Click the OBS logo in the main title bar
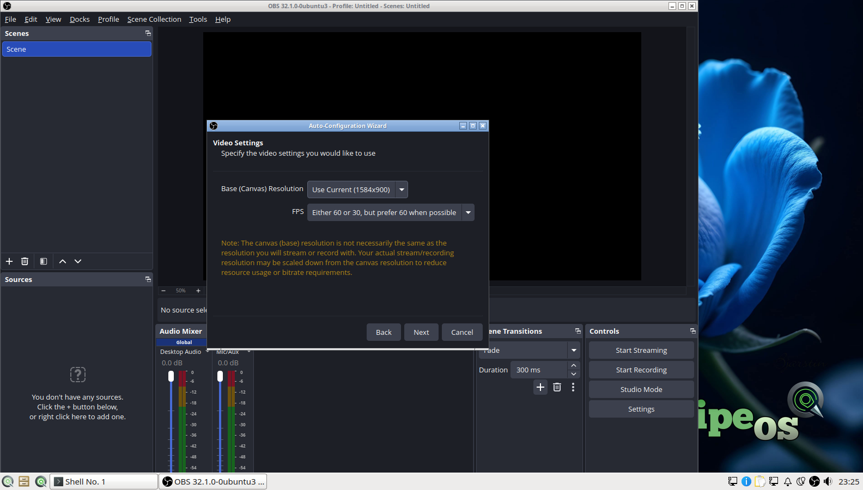Image resolution: width=863 pixels, height=490 pixels. 7,6
